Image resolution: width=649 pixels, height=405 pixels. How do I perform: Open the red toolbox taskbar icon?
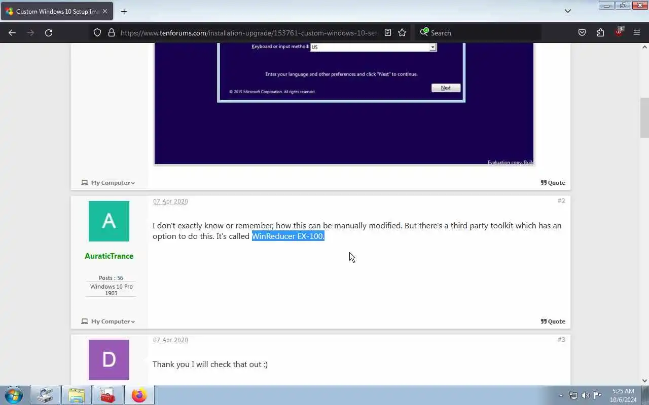[107, 395]
